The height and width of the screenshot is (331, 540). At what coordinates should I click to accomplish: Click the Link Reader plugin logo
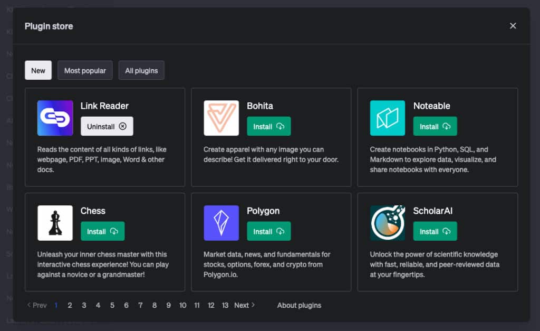click(x=55, y=118)
